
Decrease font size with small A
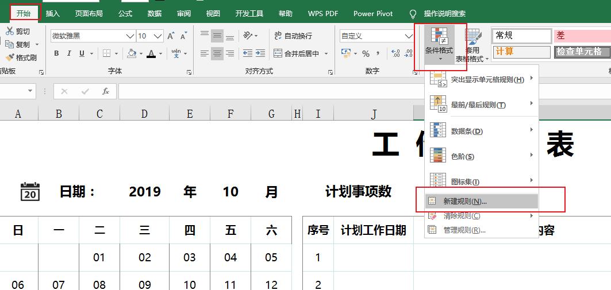coord(183,36)
